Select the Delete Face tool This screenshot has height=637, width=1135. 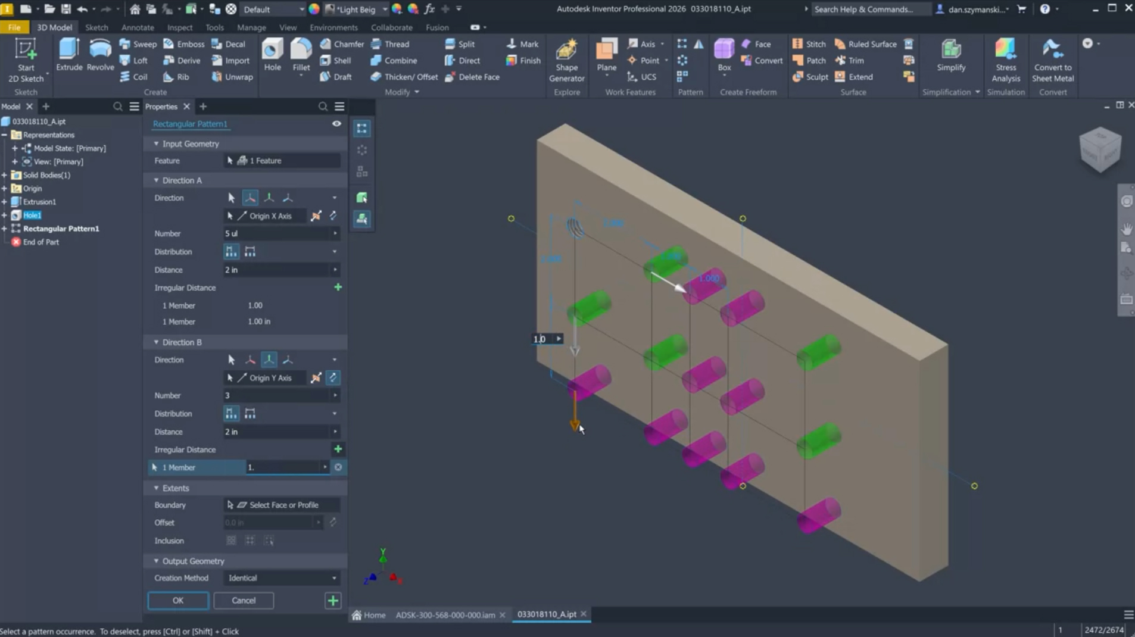[x=472, y=77]
